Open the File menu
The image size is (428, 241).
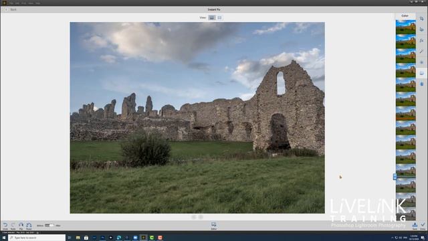pos(11,3)
